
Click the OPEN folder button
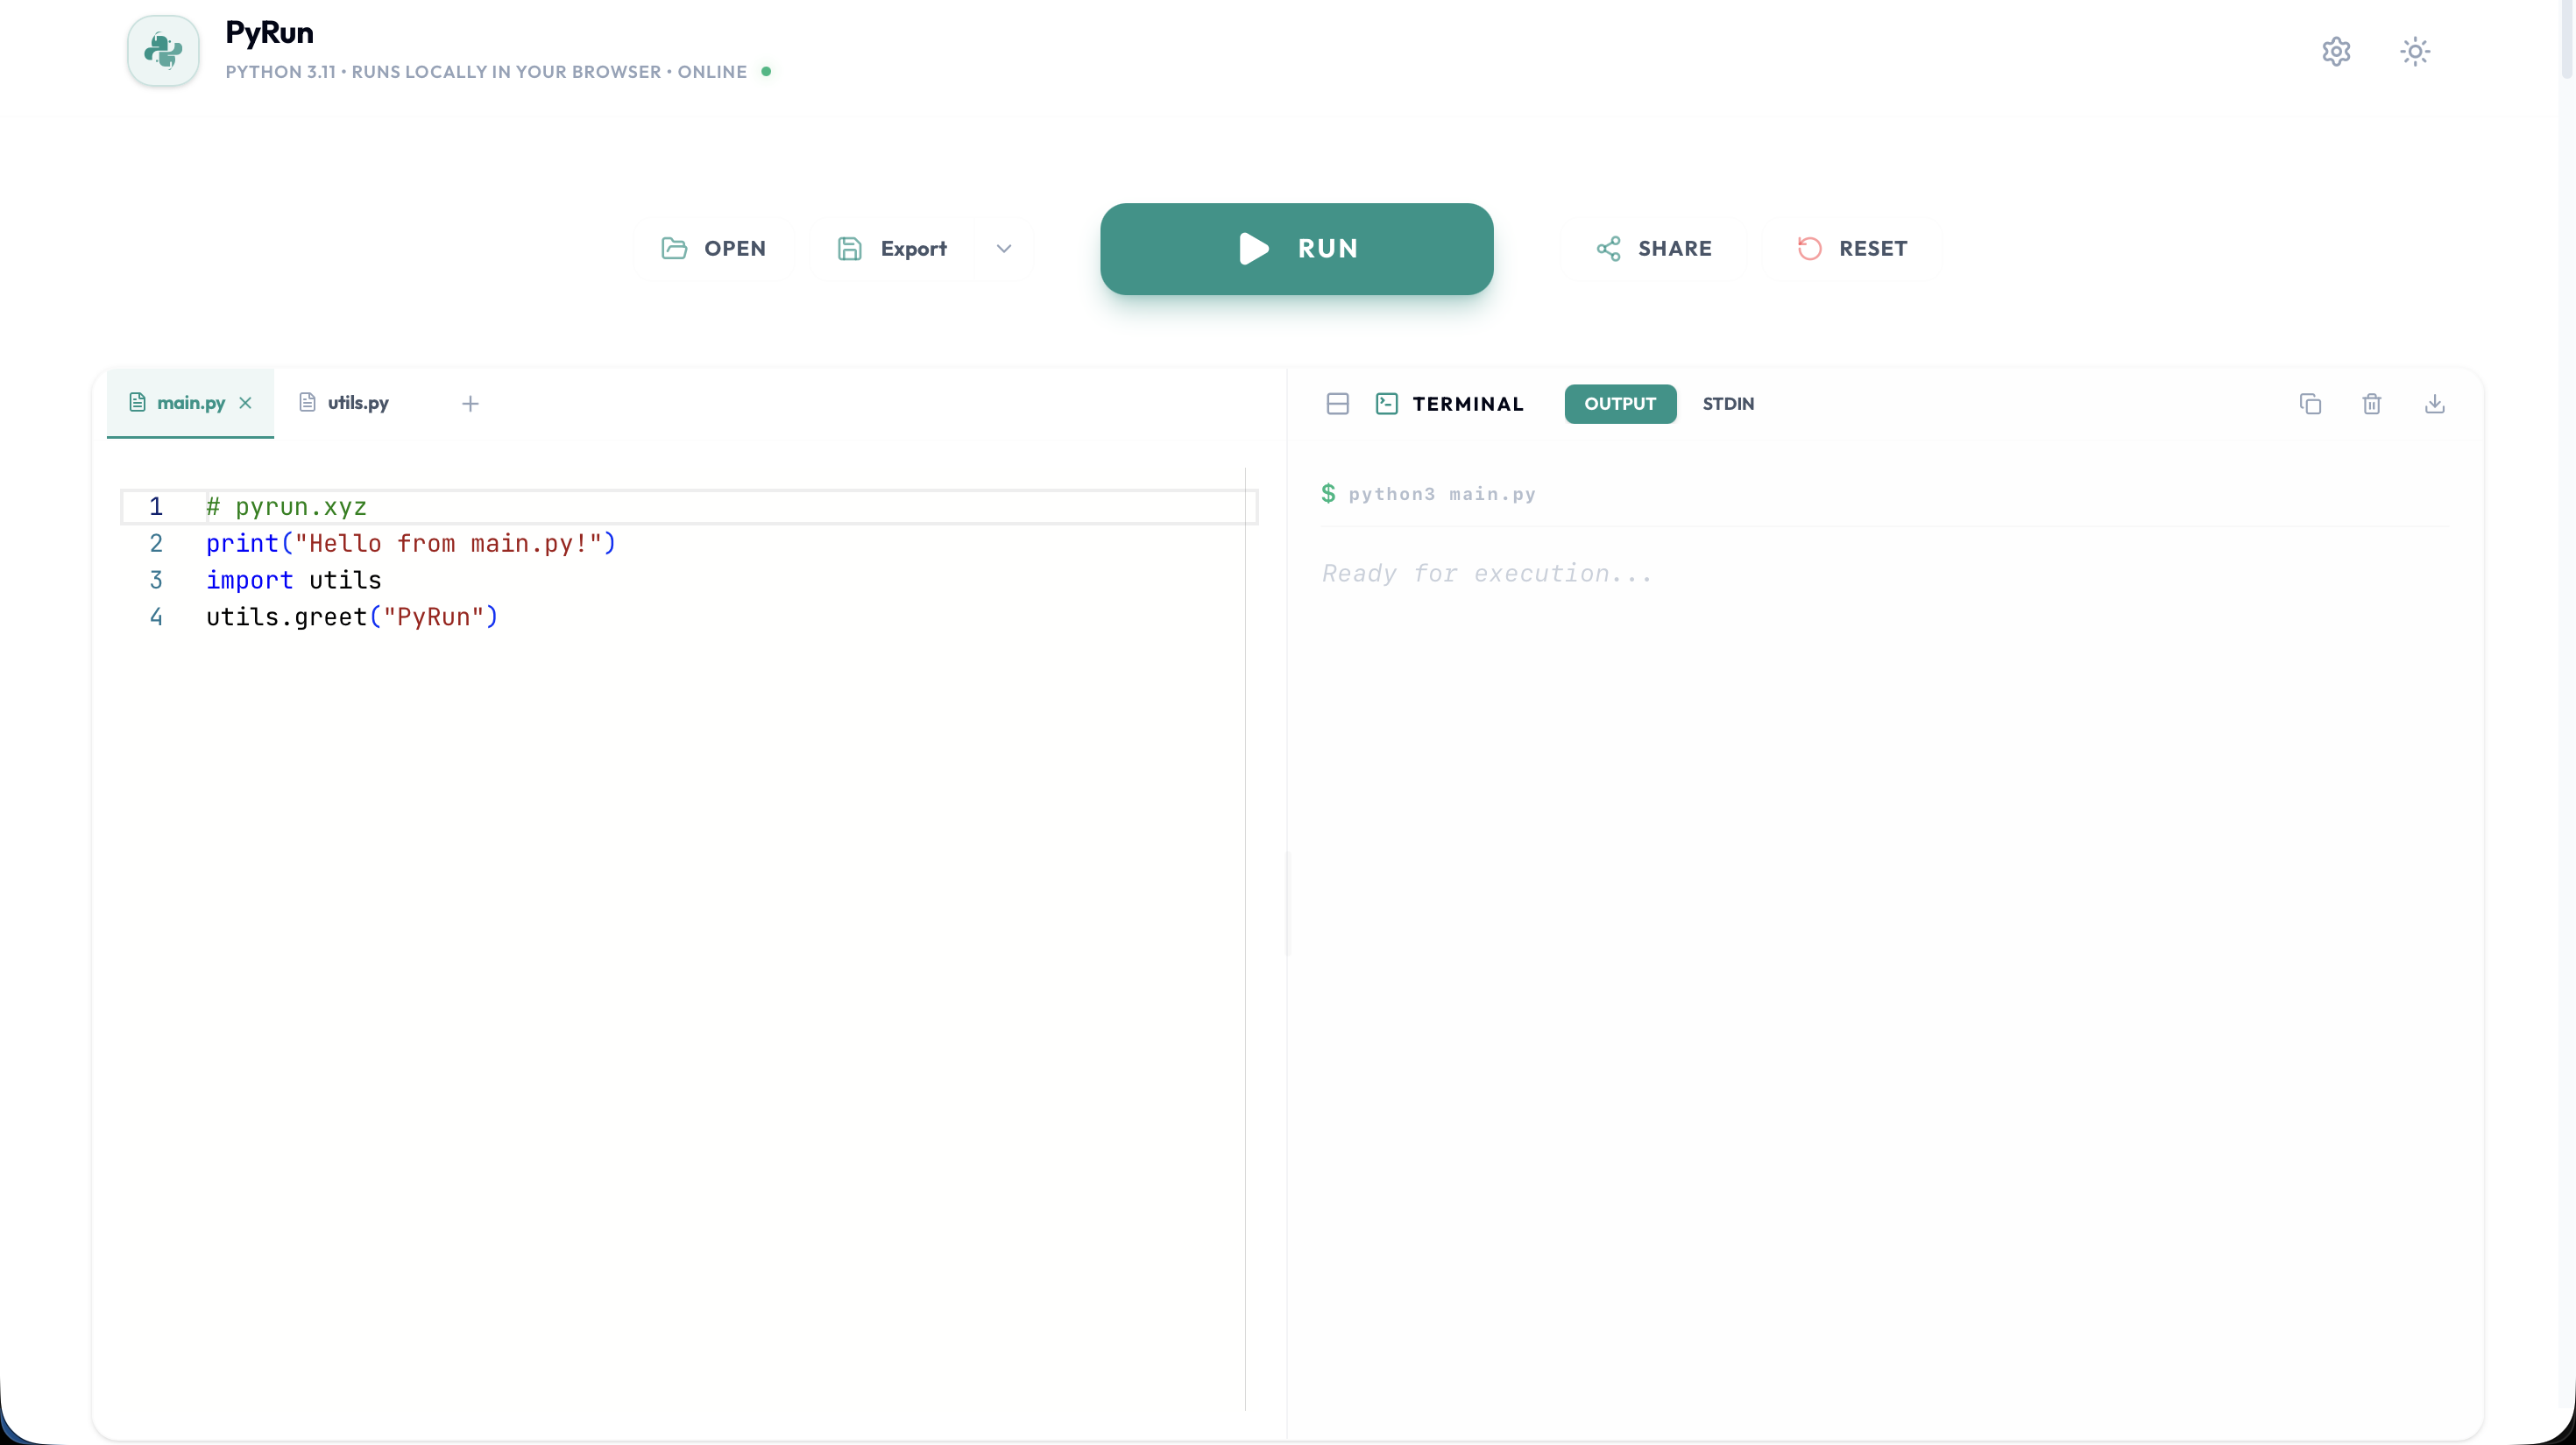coord(714,249)
